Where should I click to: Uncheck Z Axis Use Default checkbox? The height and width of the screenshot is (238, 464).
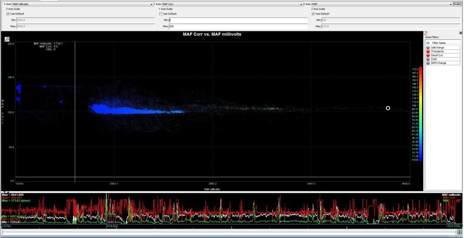313,14
